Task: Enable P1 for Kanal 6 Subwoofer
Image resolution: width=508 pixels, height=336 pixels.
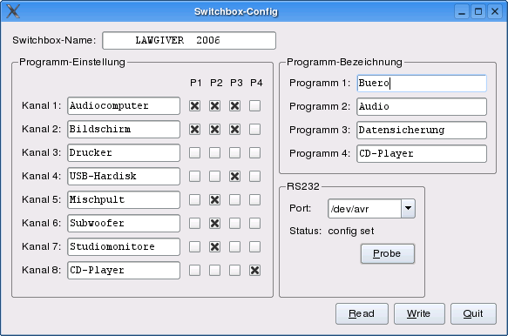Action: tap(194, 224)
